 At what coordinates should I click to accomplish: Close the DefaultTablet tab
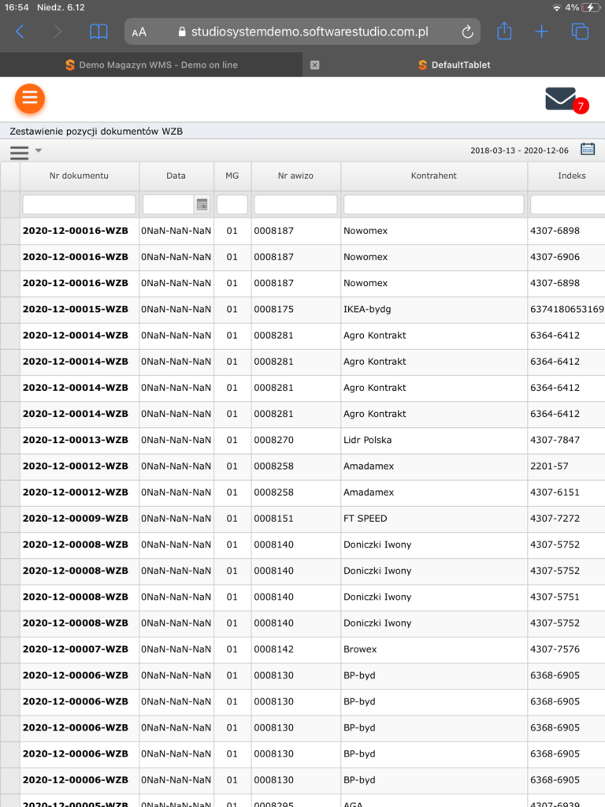pos(315,65)
